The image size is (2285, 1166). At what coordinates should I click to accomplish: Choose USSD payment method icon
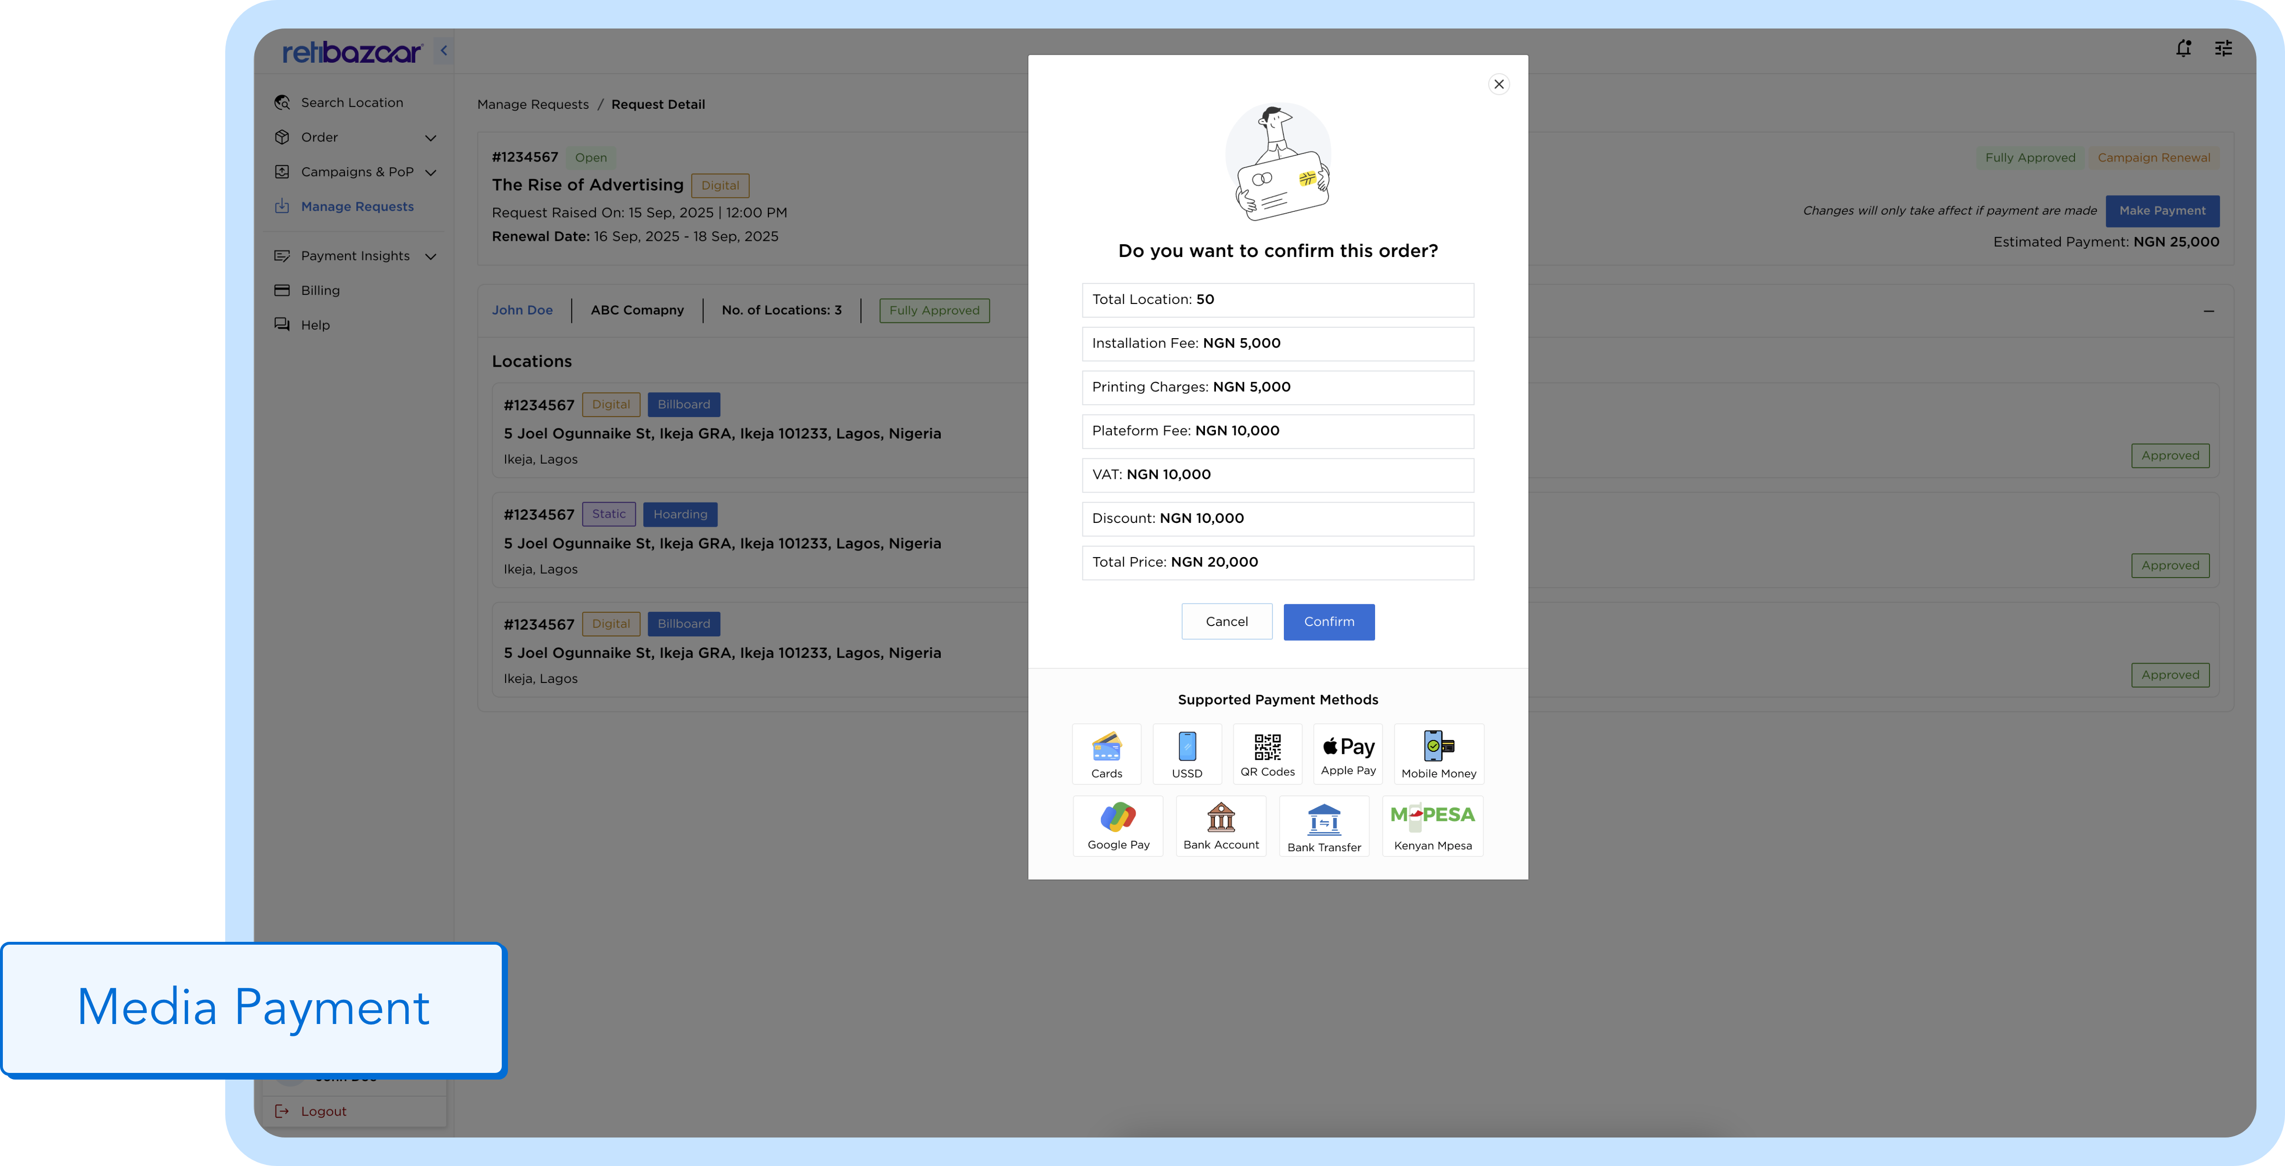click(1187, 754)
